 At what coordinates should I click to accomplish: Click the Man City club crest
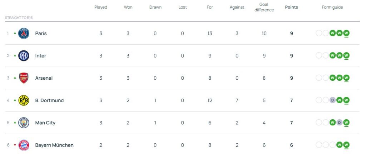click(24, 123)
